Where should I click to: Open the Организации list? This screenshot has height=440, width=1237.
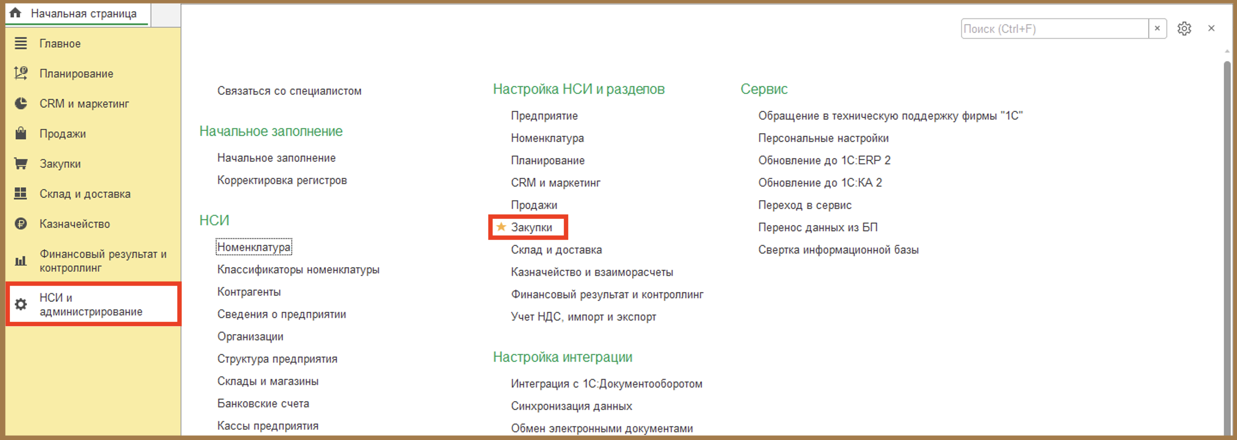coord(250,337)
